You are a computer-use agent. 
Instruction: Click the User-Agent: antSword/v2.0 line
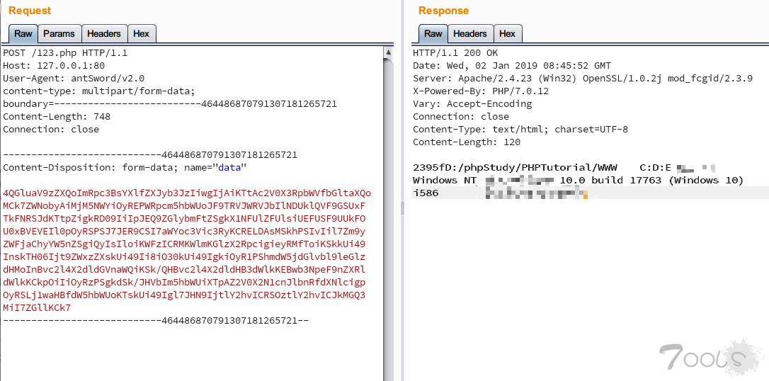tap(74, 79)
